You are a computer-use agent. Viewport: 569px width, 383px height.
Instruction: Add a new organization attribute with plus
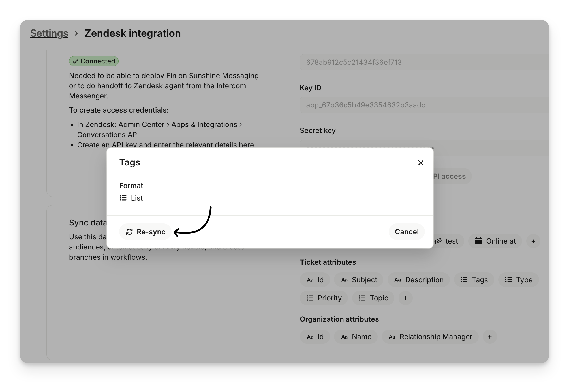coord(490,337)
